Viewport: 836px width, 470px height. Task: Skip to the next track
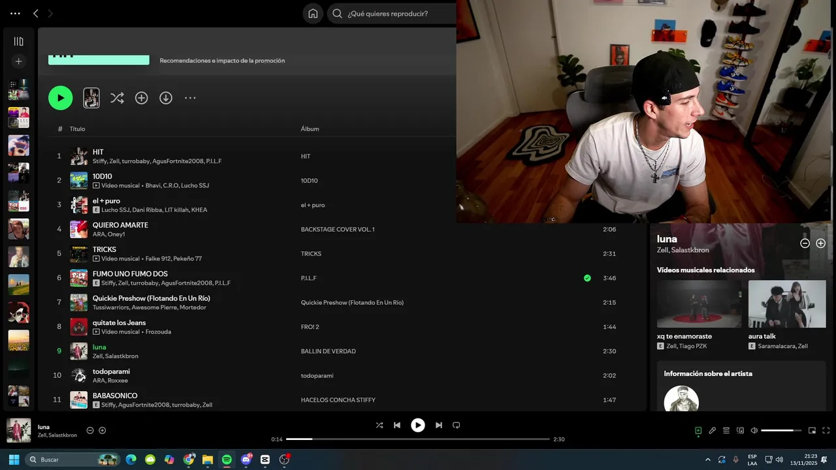(439, 425)
